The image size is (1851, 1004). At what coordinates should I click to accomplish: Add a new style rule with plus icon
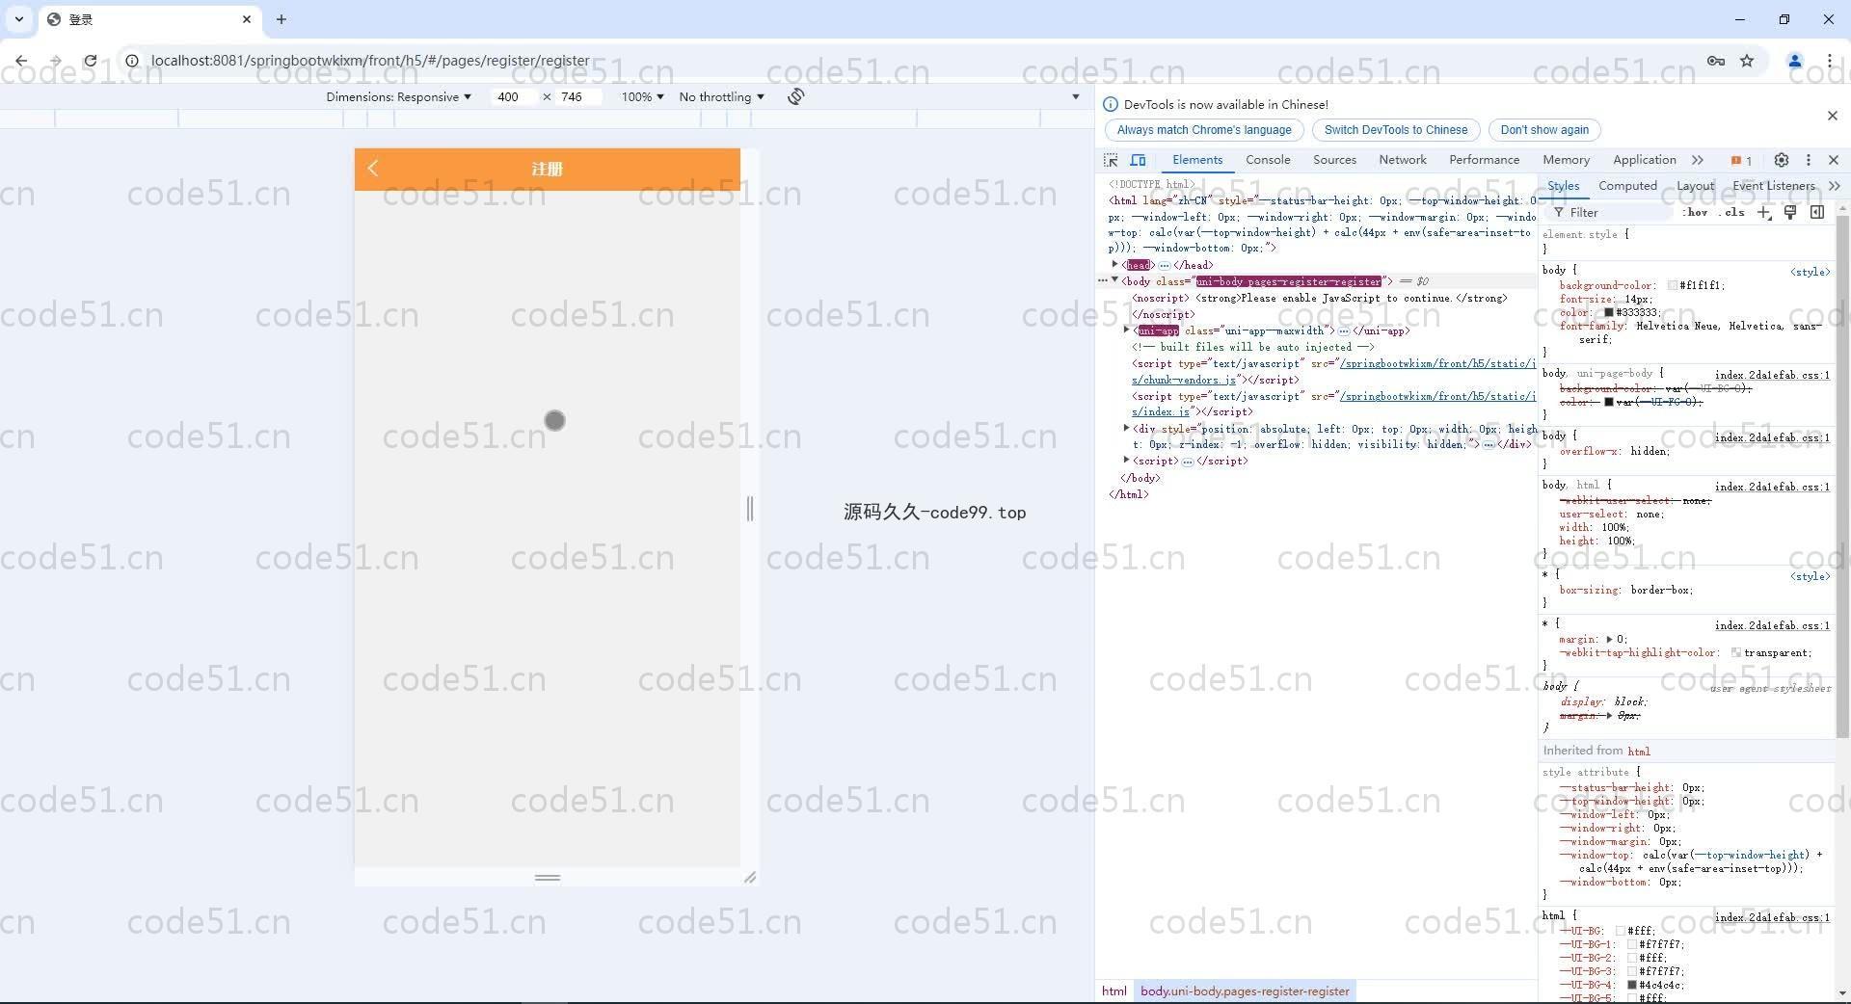[1764, 212]
